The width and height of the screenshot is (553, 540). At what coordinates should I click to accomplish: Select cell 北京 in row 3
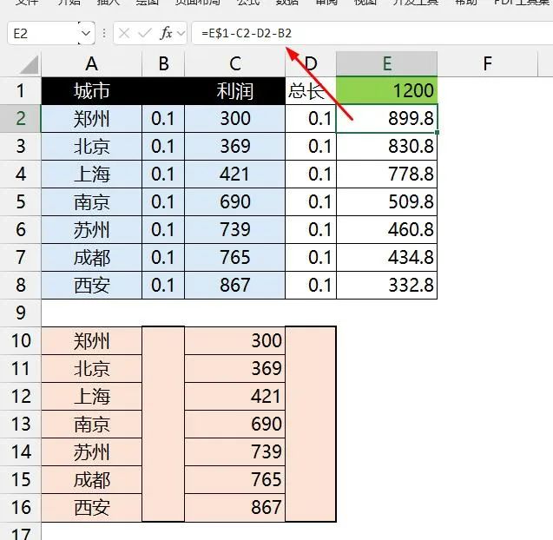click(92, 147)
